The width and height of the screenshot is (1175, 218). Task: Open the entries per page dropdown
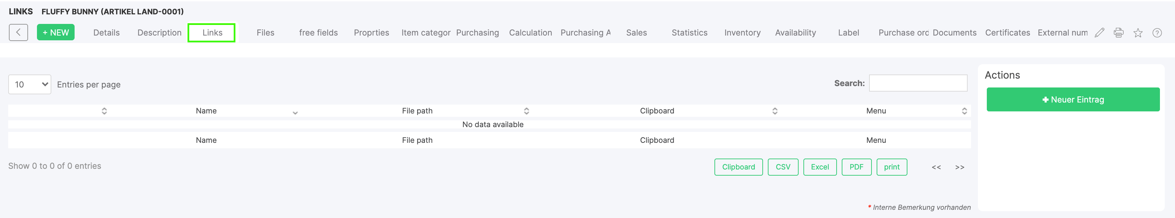click(30, 84)
